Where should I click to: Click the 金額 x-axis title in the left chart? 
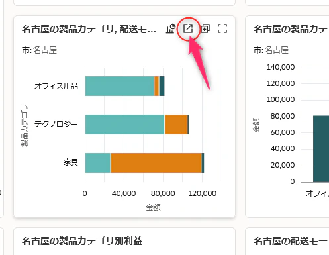coord(153,207)
